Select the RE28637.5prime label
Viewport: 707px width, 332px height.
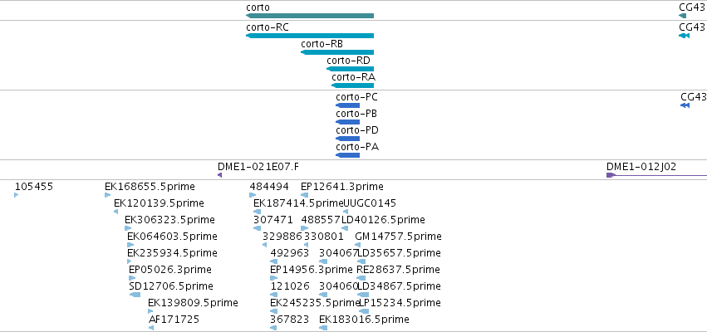coord(398,270)
